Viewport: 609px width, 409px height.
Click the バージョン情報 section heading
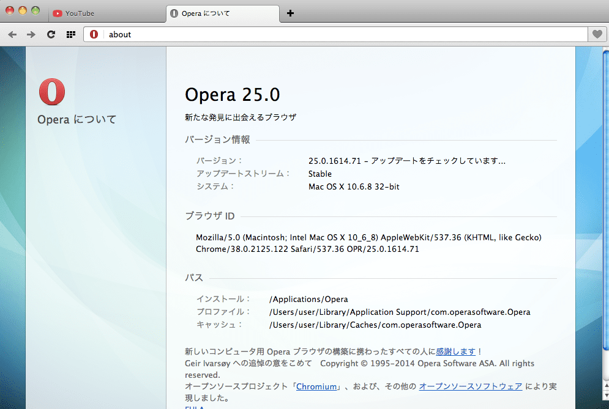pyautogui.click(x=217, y=140)
